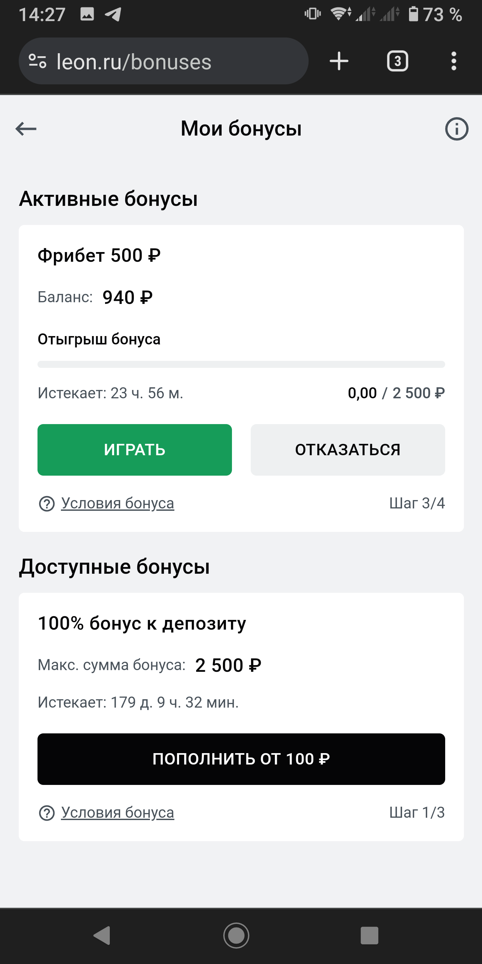Tap the site settings icon in address bar
This screenshot has height=964, width=482.
(x=37, y=61)
